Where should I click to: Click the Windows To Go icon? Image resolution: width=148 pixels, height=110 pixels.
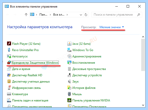(69, 50)
